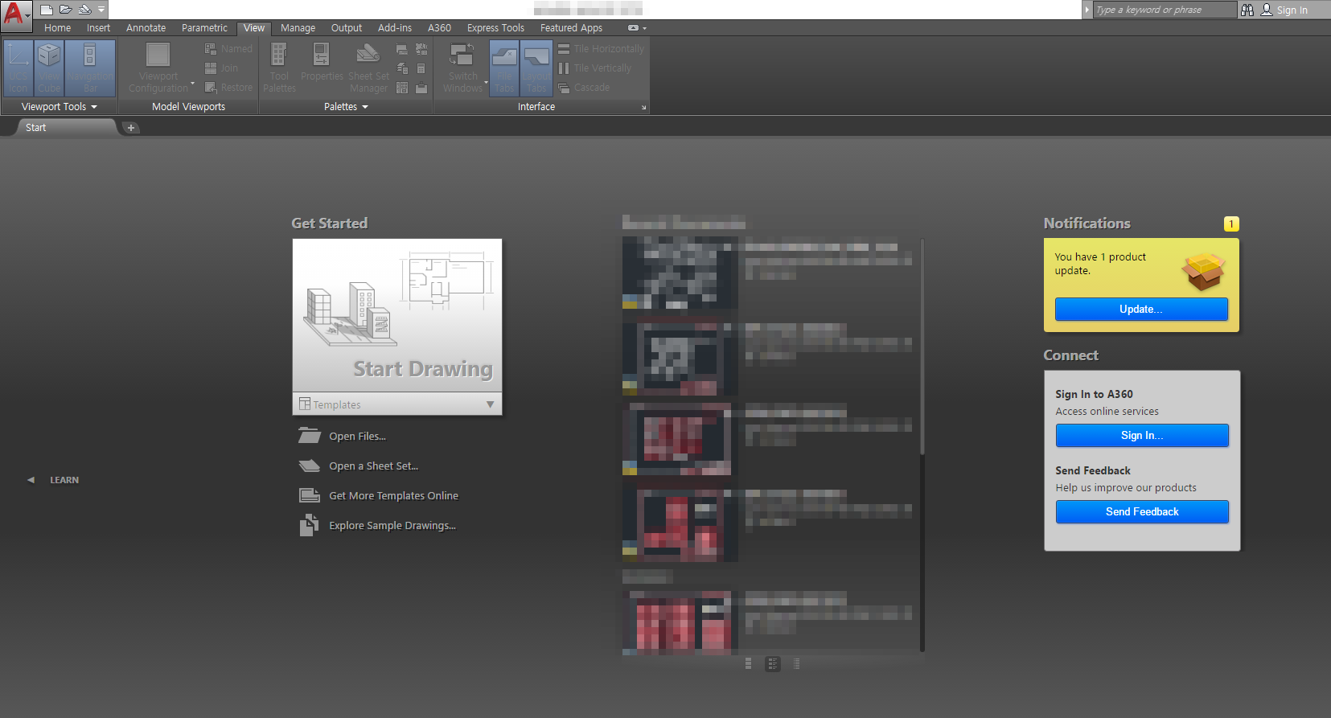Screen dimensions: 1331x718
Task: Open the AutoCAD application menu
Action: 16,14
